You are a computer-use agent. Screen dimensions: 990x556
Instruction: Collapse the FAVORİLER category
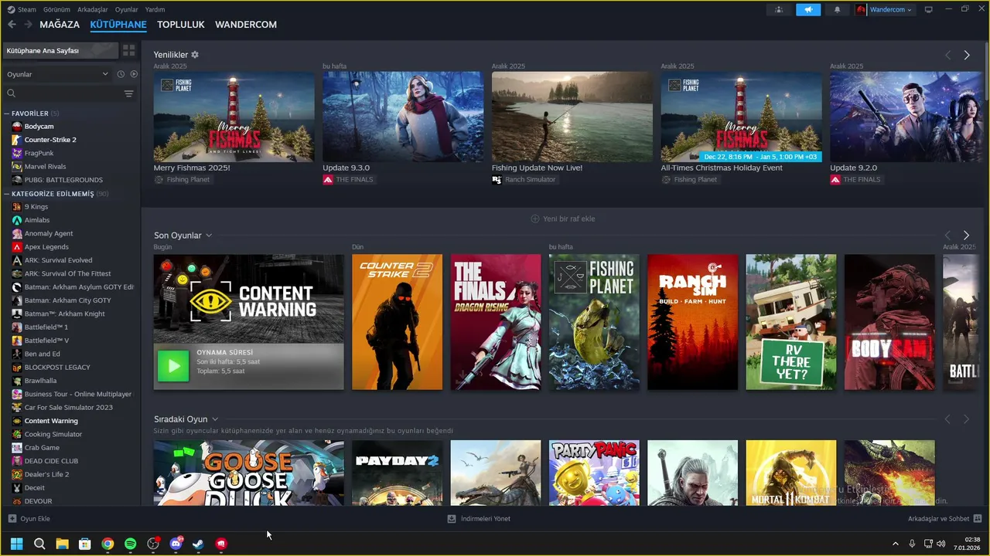coord(7,114)
